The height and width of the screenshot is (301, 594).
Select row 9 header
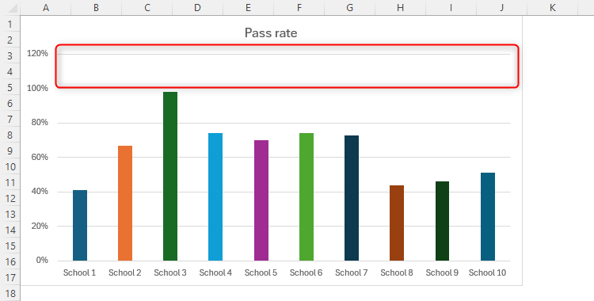(10, 150)
